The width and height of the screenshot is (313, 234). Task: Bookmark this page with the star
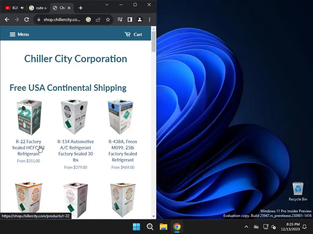click(x=108, y=19)
